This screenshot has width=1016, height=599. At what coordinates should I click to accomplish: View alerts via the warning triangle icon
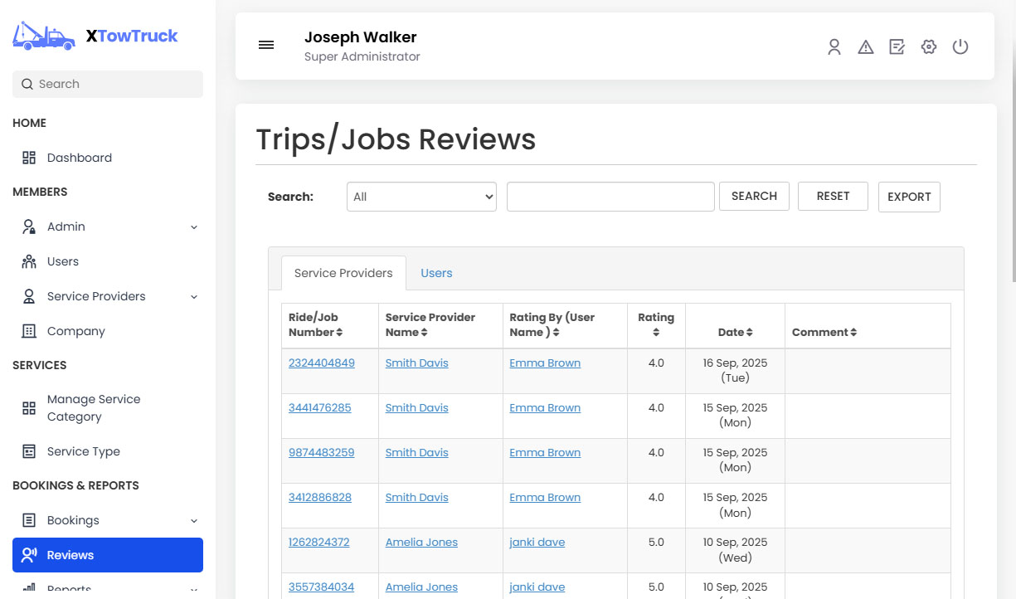[x=865, y=47]
